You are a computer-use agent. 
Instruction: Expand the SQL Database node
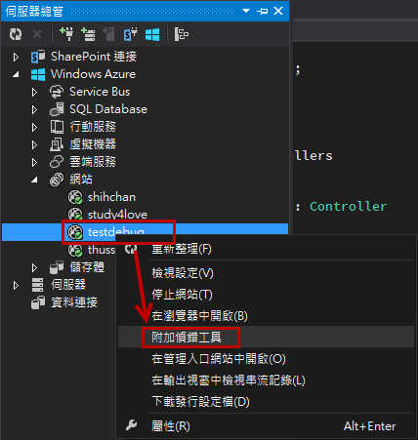tap(34, 109)
